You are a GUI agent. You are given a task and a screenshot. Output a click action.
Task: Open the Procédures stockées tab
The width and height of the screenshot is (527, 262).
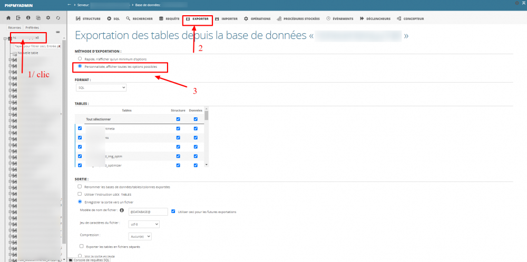298,19
